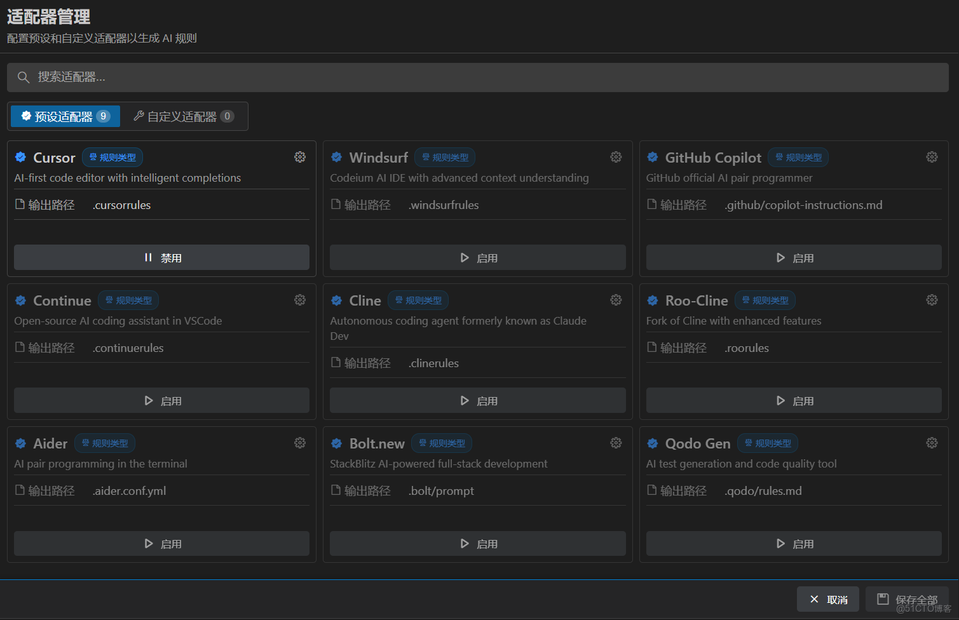The image size is (959, 620).
Task: Open Aider adapter settings gear
Action: click(300, 443)
